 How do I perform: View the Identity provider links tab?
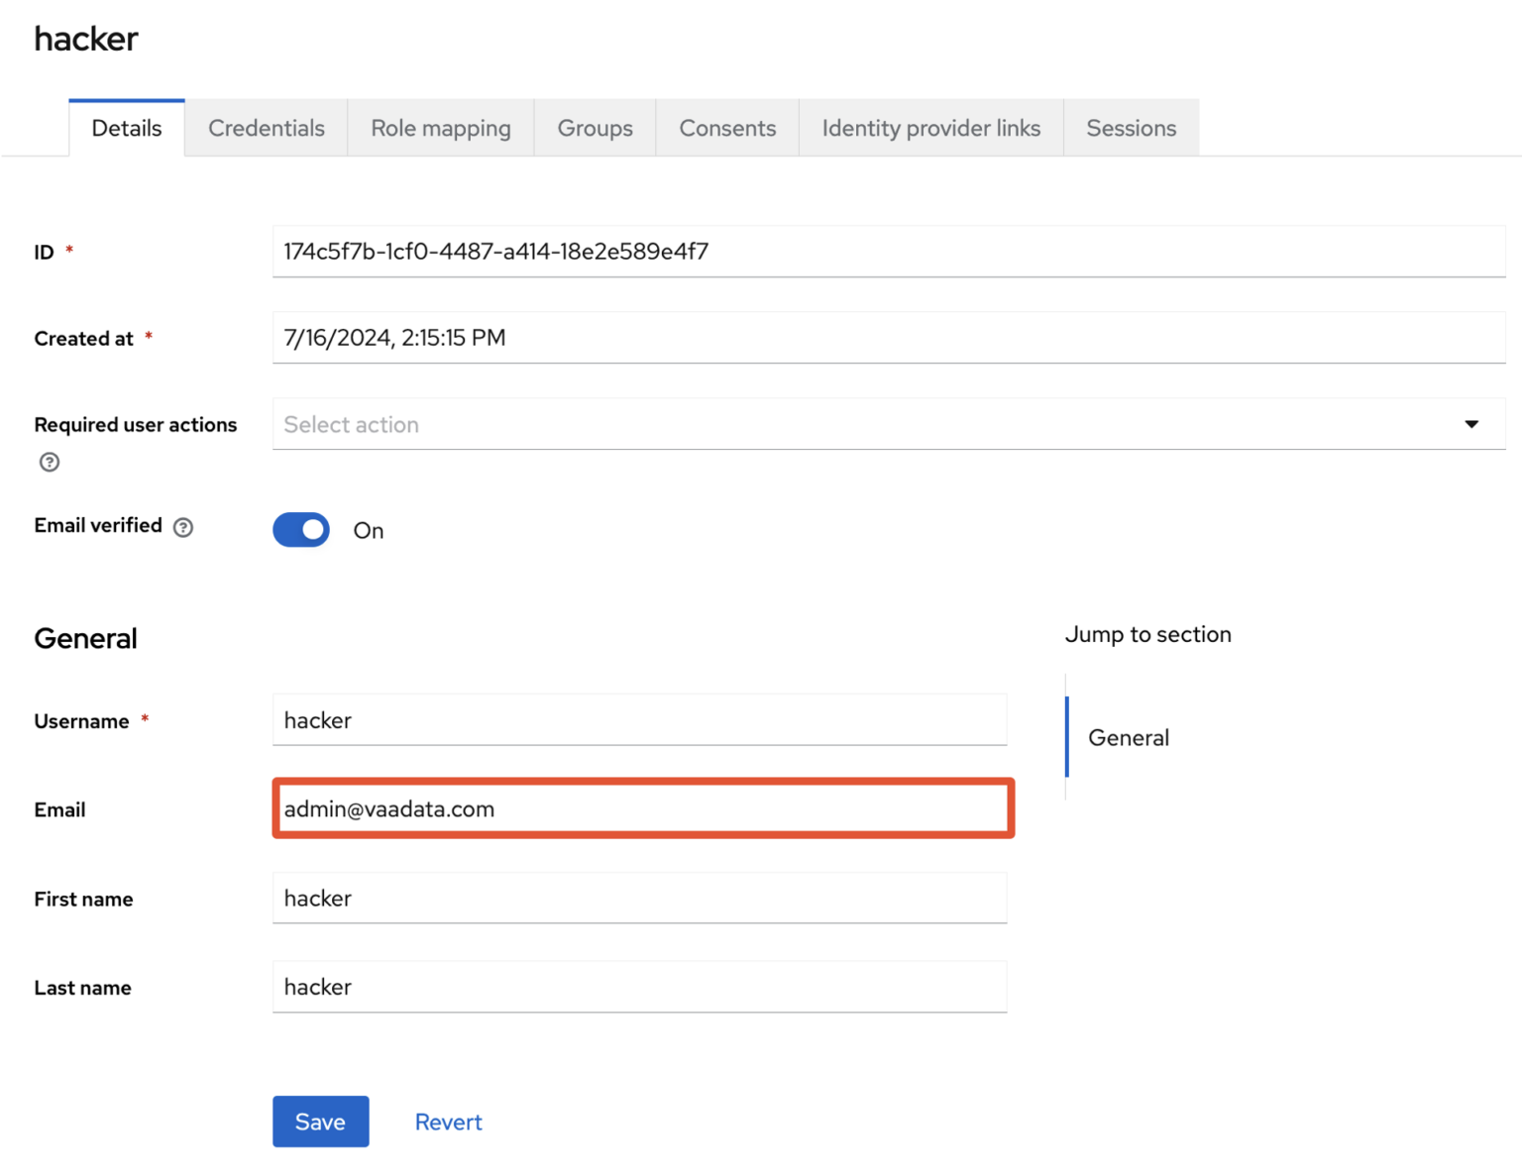click(929, 127)
